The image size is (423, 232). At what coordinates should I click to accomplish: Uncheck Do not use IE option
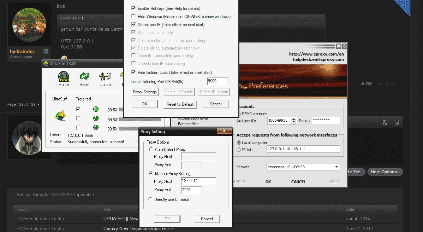coord(133,24)
